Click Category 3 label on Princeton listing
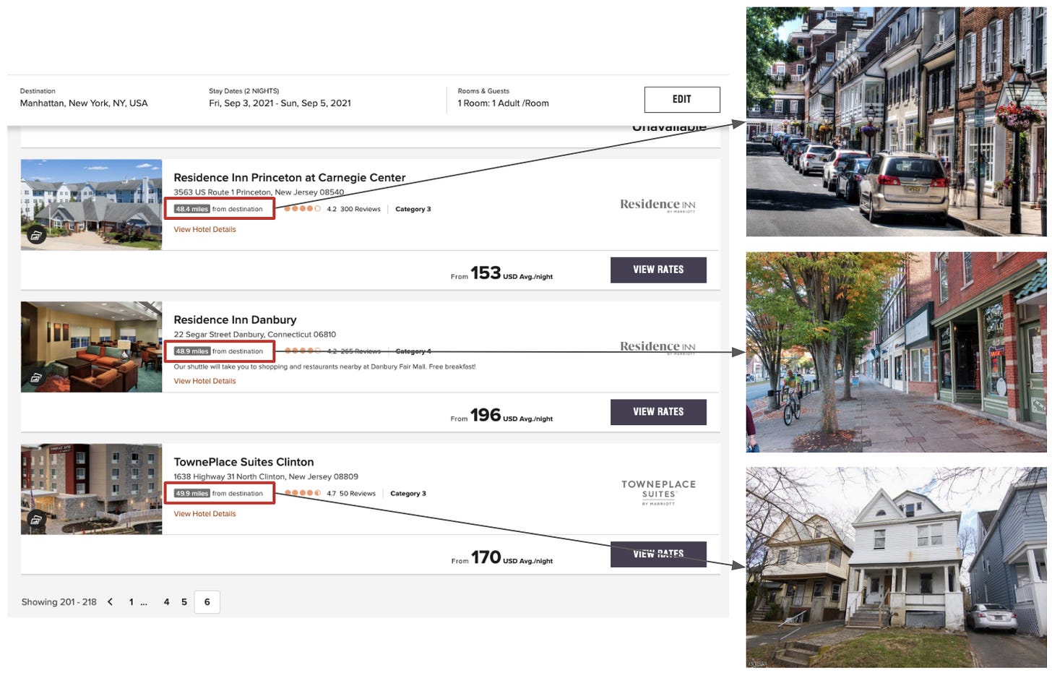Screen dimensions: 1052x673 click(x=413, y=210)
